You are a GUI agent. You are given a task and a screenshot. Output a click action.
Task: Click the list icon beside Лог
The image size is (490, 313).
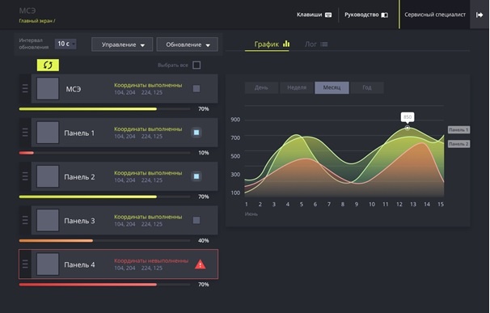click(x=324, y=44)
